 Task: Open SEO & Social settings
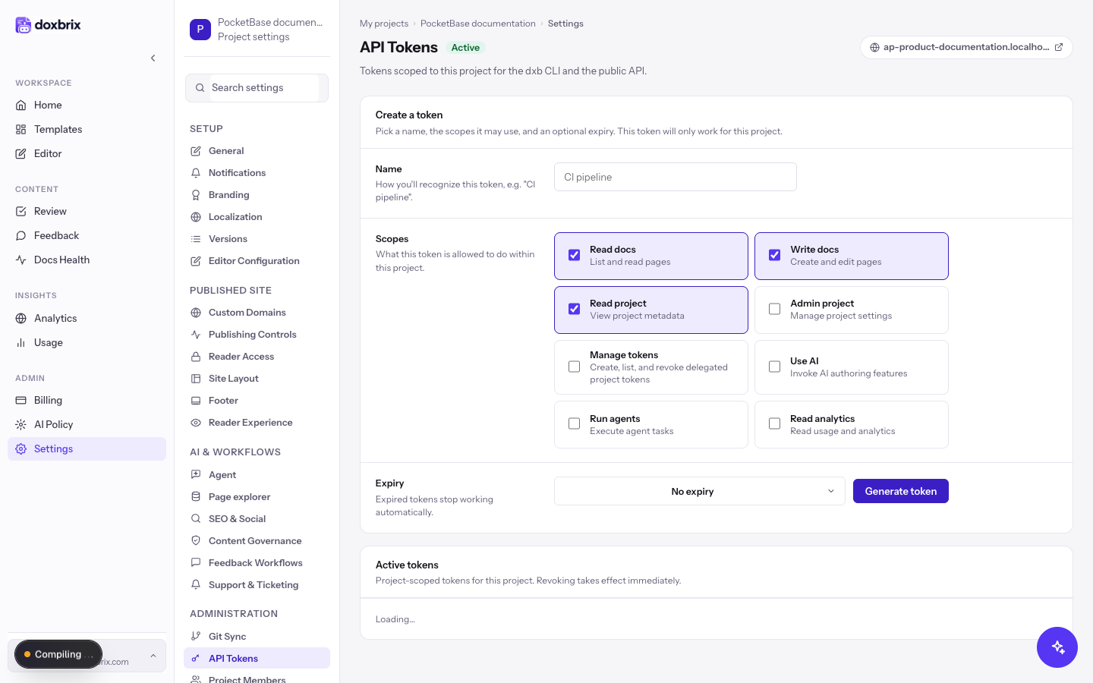[257, 519]
